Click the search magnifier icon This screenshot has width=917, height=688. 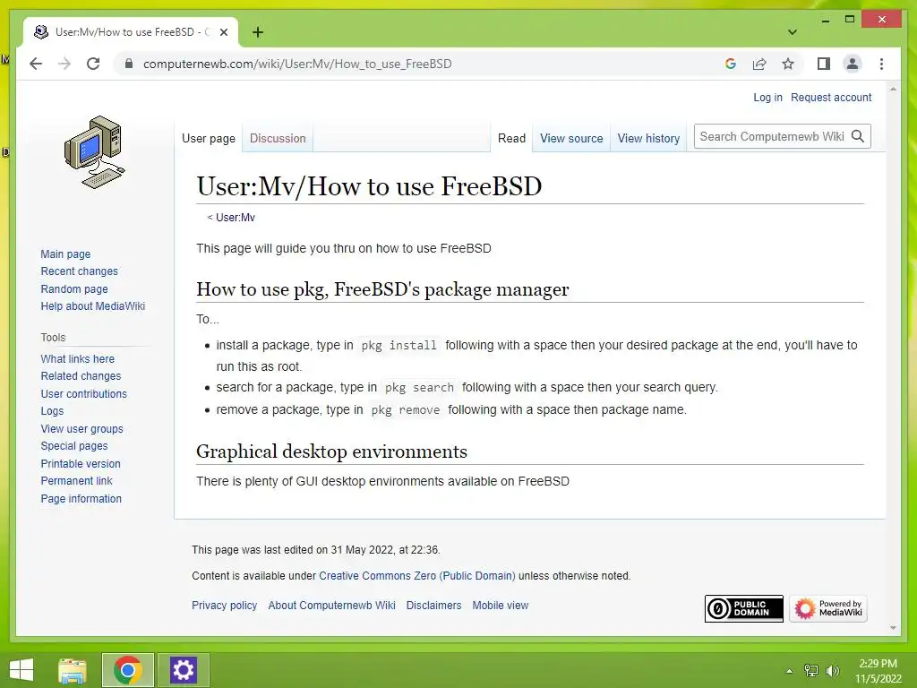(x=858, y=136)
